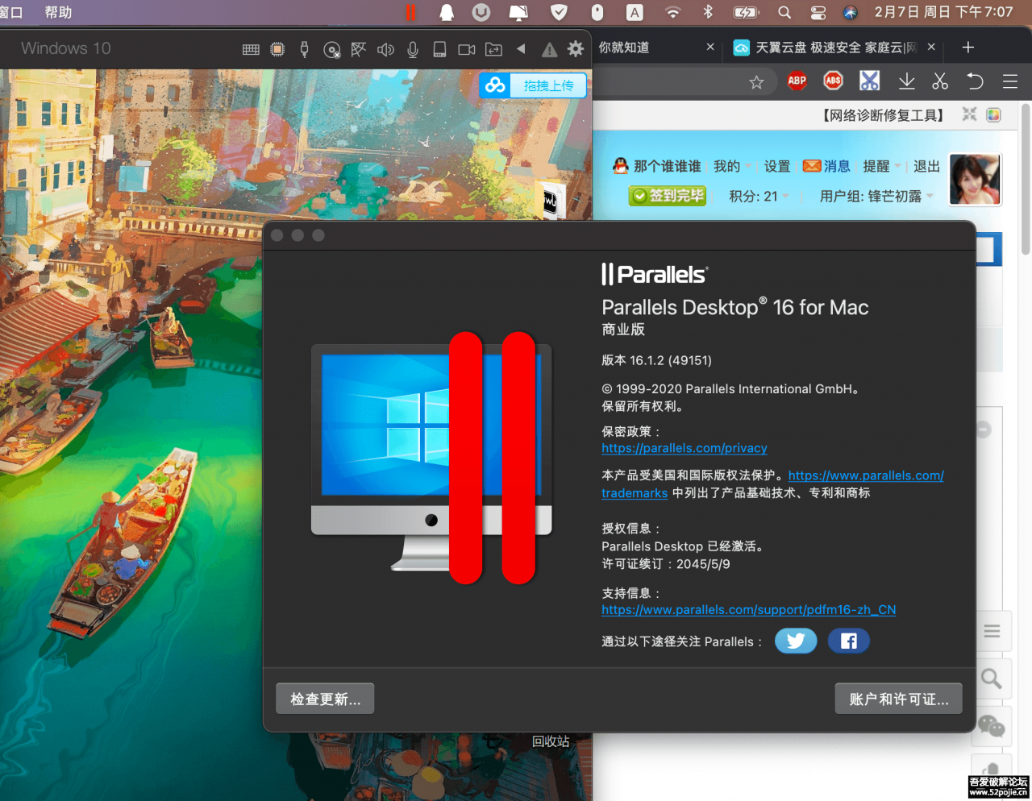Screen dimensions: 1032x801
Task: Click the CD/DVD disc icon in VM toolbar
Action: click(331, 50)
